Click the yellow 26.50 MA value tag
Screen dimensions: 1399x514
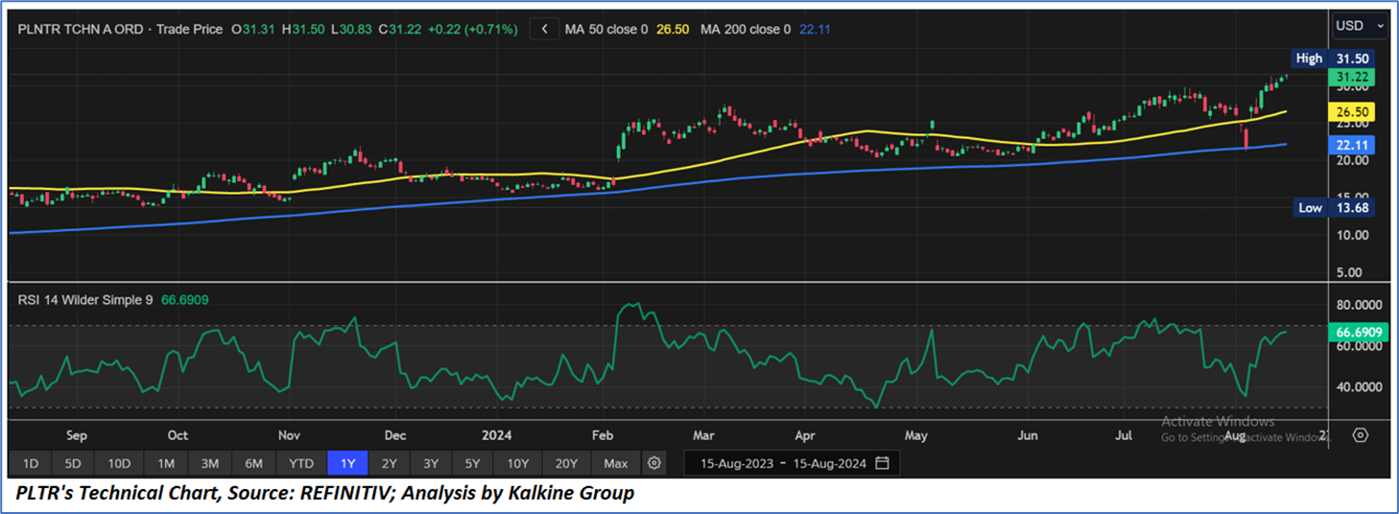click(x=1352, y=112)
